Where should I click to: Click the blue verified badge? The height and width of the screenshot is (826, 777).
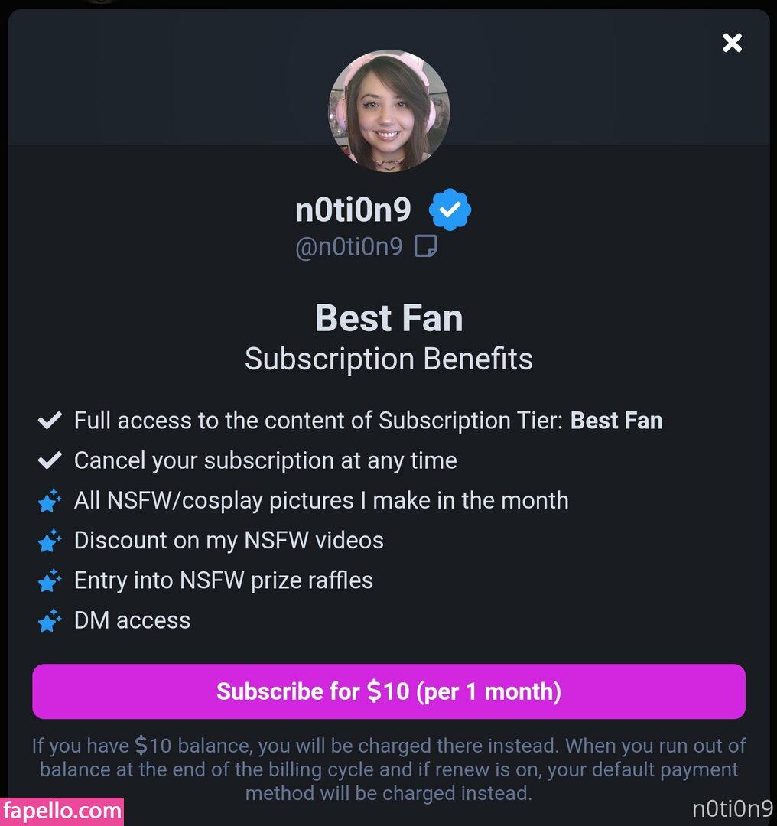(450, 210)
